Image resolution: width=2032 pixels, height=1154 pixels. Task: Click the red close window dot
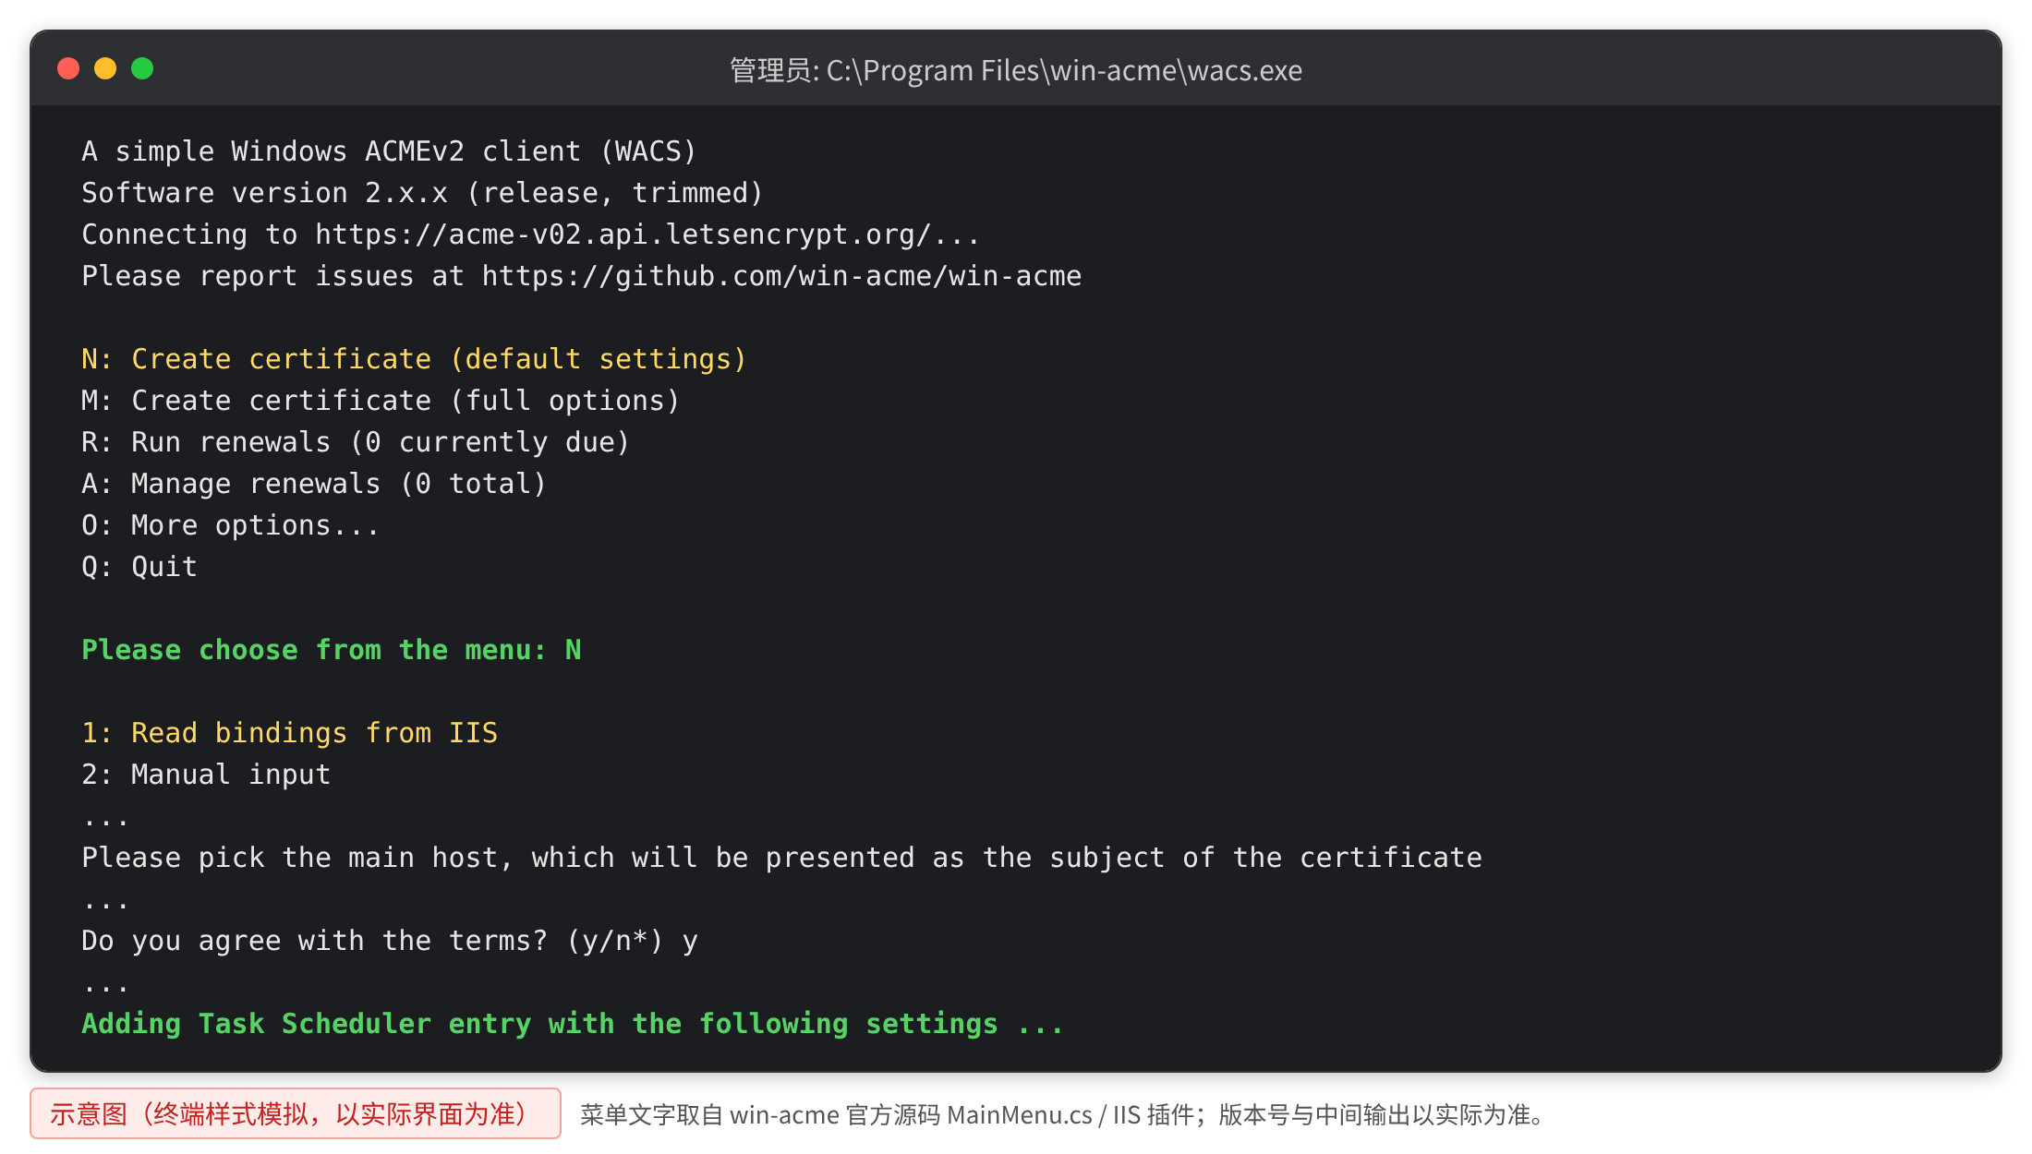(68, 69)
